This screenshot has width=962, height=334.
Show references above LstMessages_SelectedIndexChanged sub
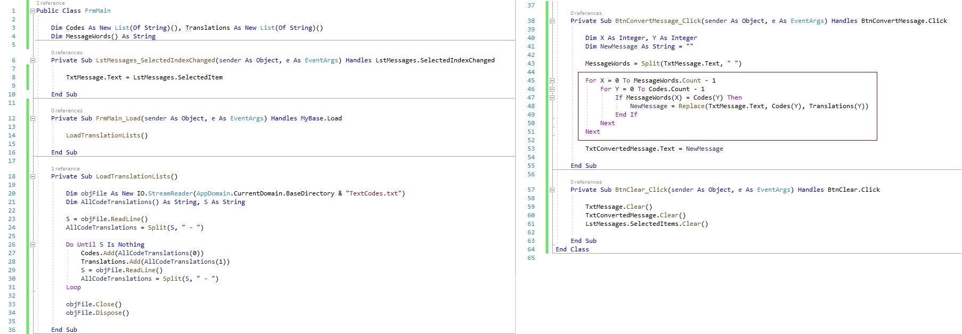(x=67, y=53)
